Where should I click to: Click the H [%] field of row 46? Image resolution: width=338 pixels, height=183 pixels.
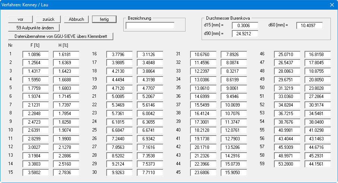click(317, 54)
